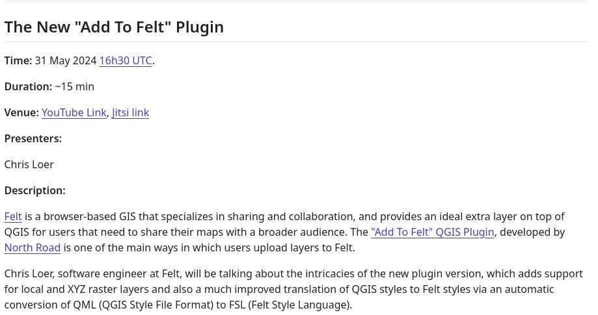Click the bold "Venue:" label
Viewport: 598px width, 315px height.
(21, 112)
